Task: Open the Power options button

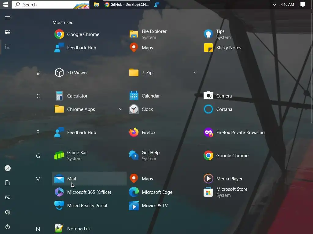Action: coord(8,227)
